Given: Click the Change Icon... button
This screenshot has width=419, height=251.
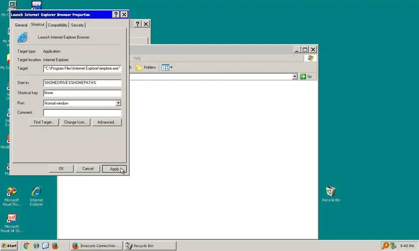Looking at the screenshot, I should point(76,122).
